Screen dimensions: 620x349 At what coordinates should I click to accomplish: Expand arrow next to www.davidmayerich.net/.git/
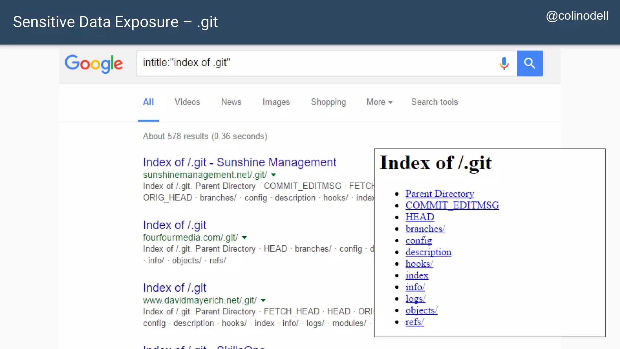(263, 301)
